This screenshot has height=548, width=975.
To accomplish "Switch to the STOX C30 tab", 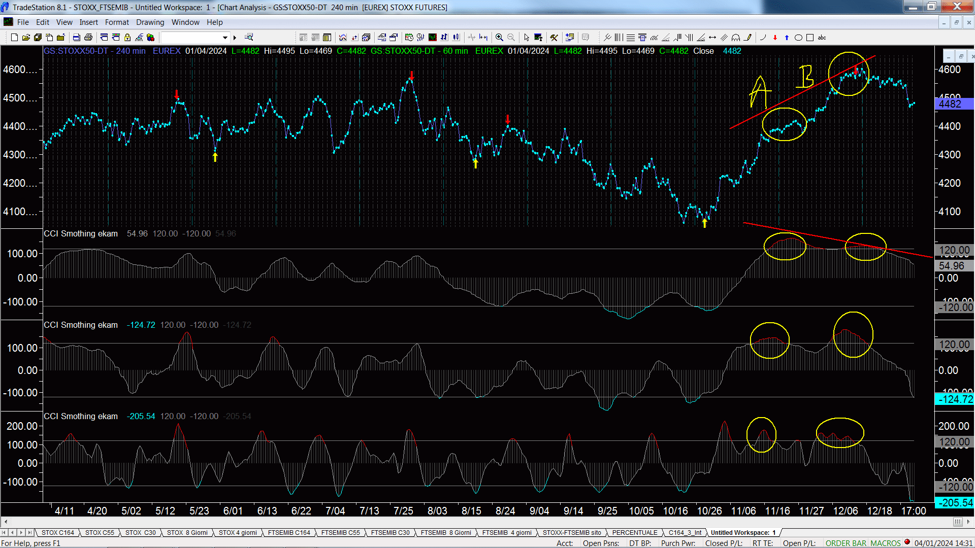I will 140,532.
